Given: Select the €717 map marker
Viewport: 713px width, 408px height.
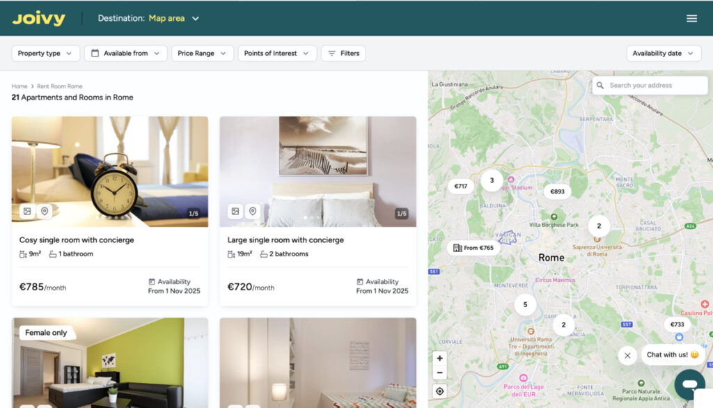Looking at the screenshot, I should pyautogui.click(x=461, y=186).
